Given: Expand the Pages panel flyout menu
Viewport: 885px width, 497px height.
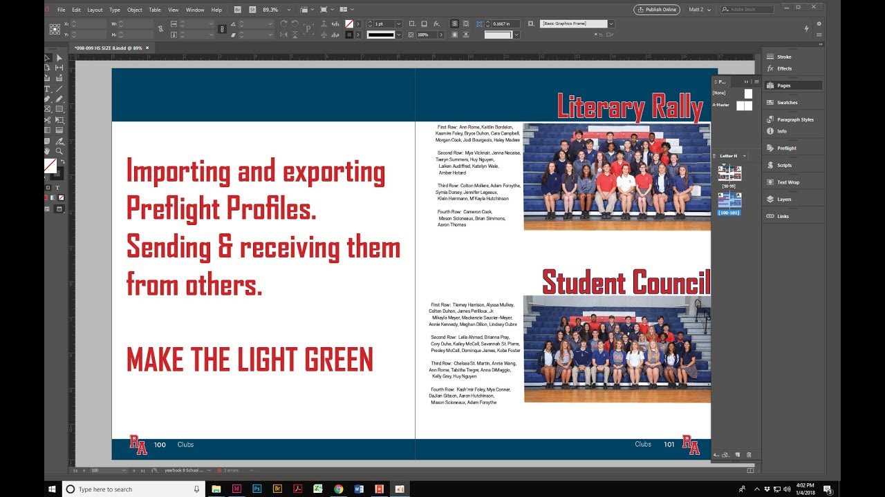Looking at the screenshot, I should (757, 81).
